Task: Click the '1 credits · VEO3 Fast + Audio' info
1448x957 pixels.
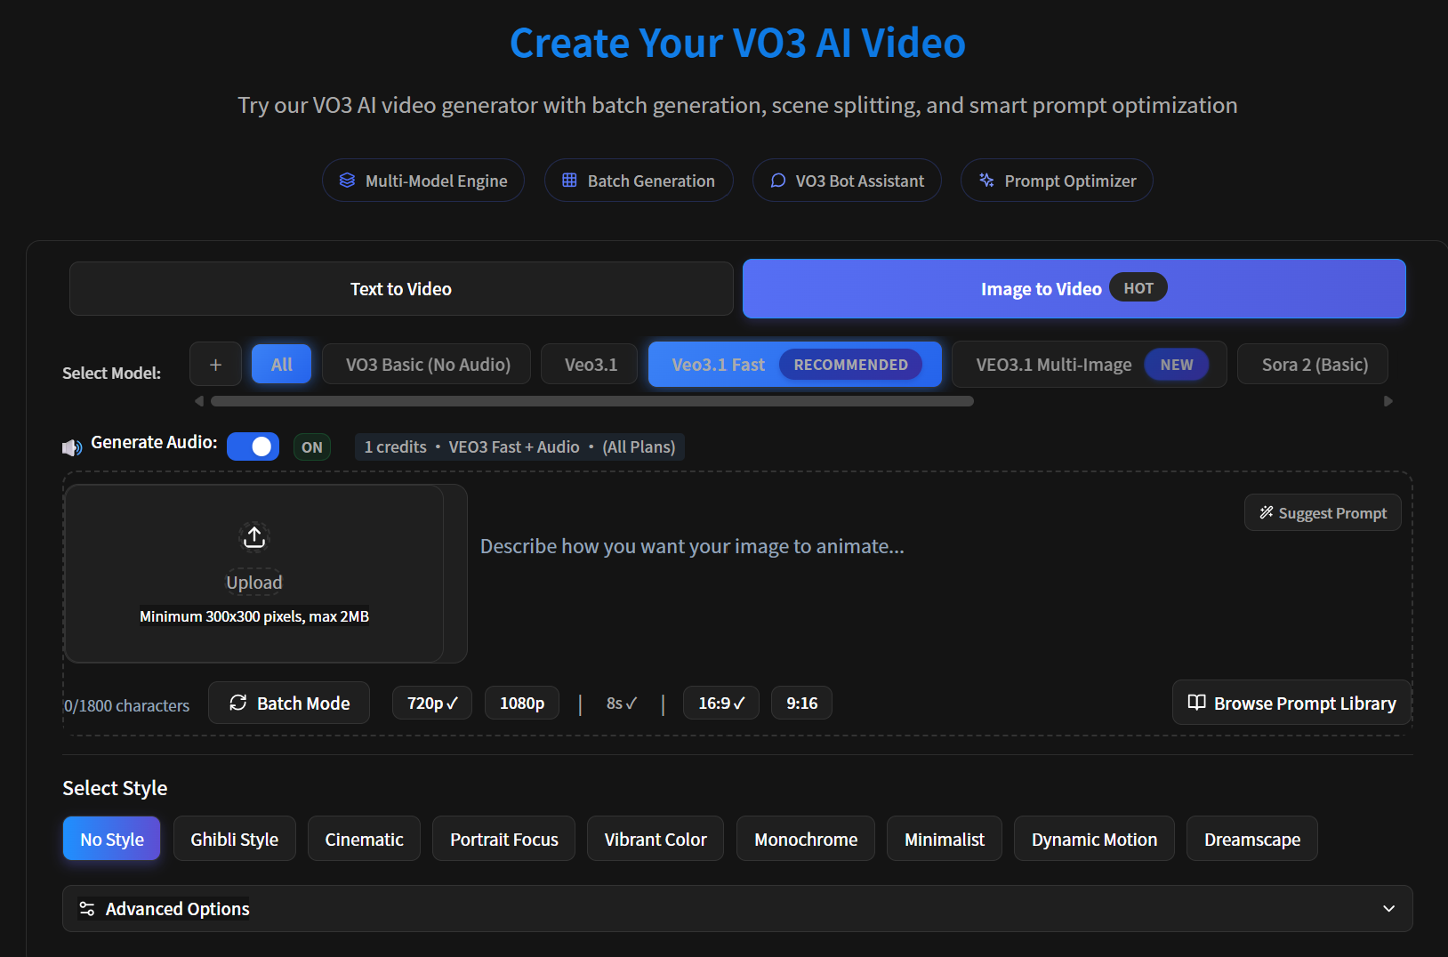Action: (x=519, y=446)
